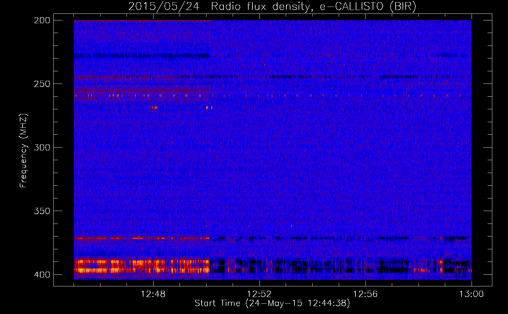This screenshot has height=314, width=508.
Task: Click the 12:52 time tick label
Action: tap(259, 294)
